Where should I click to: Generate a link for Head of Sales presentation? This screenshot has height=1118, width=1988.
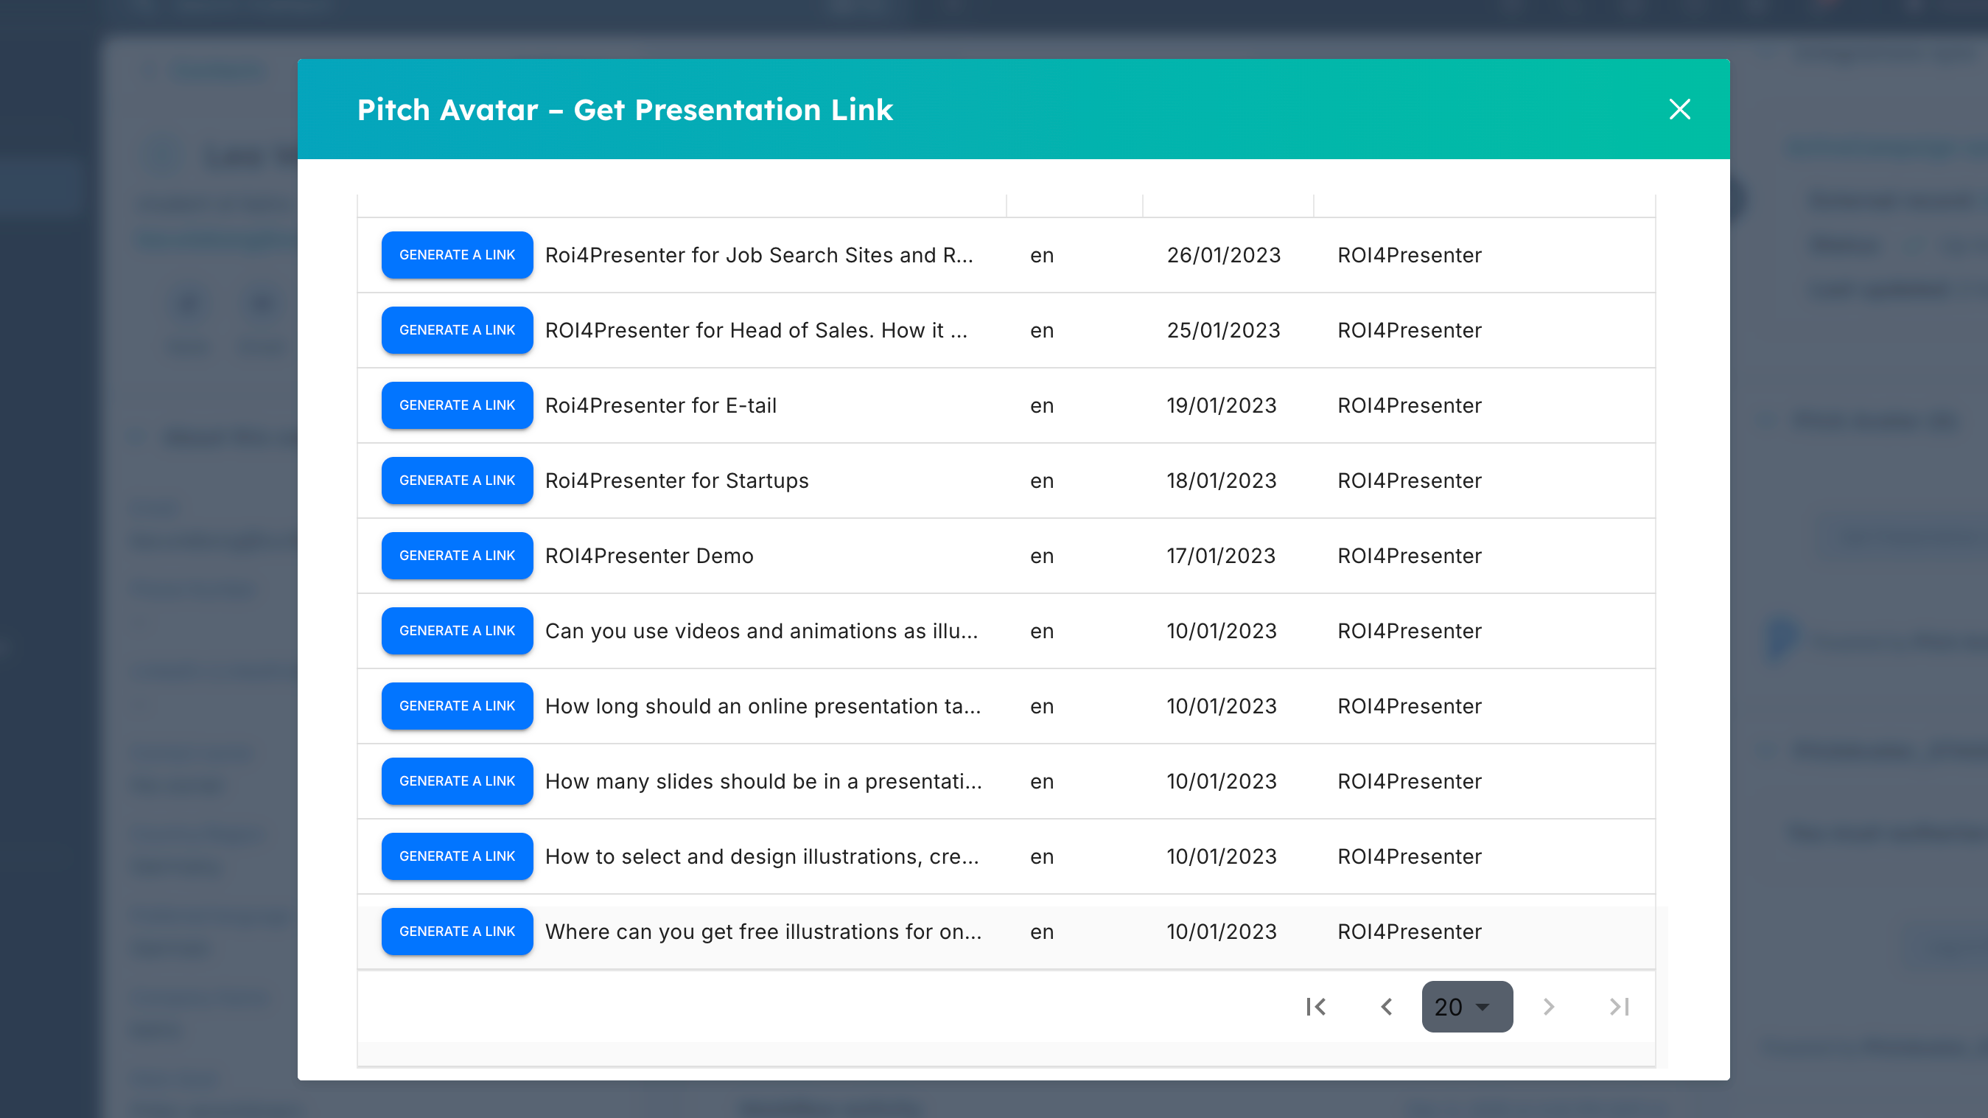[457, 330]
